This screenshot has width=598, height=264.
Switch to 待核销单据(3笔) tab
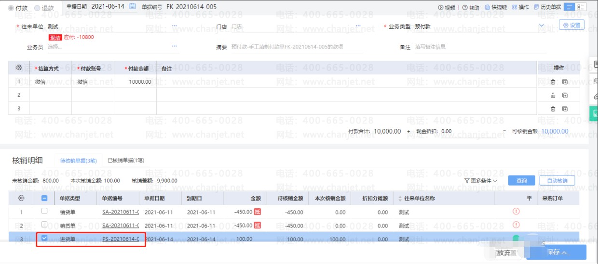[79, 161]
